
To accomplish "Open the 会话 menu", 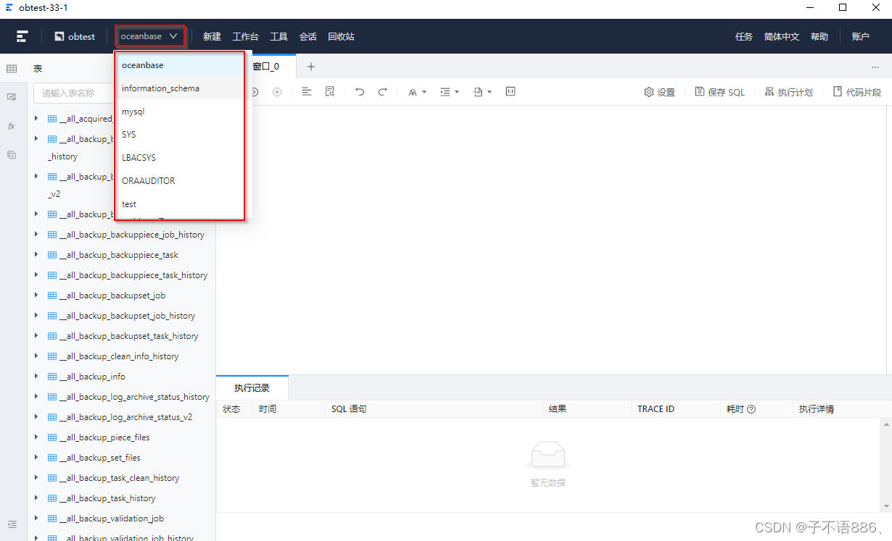I will 308,36.
